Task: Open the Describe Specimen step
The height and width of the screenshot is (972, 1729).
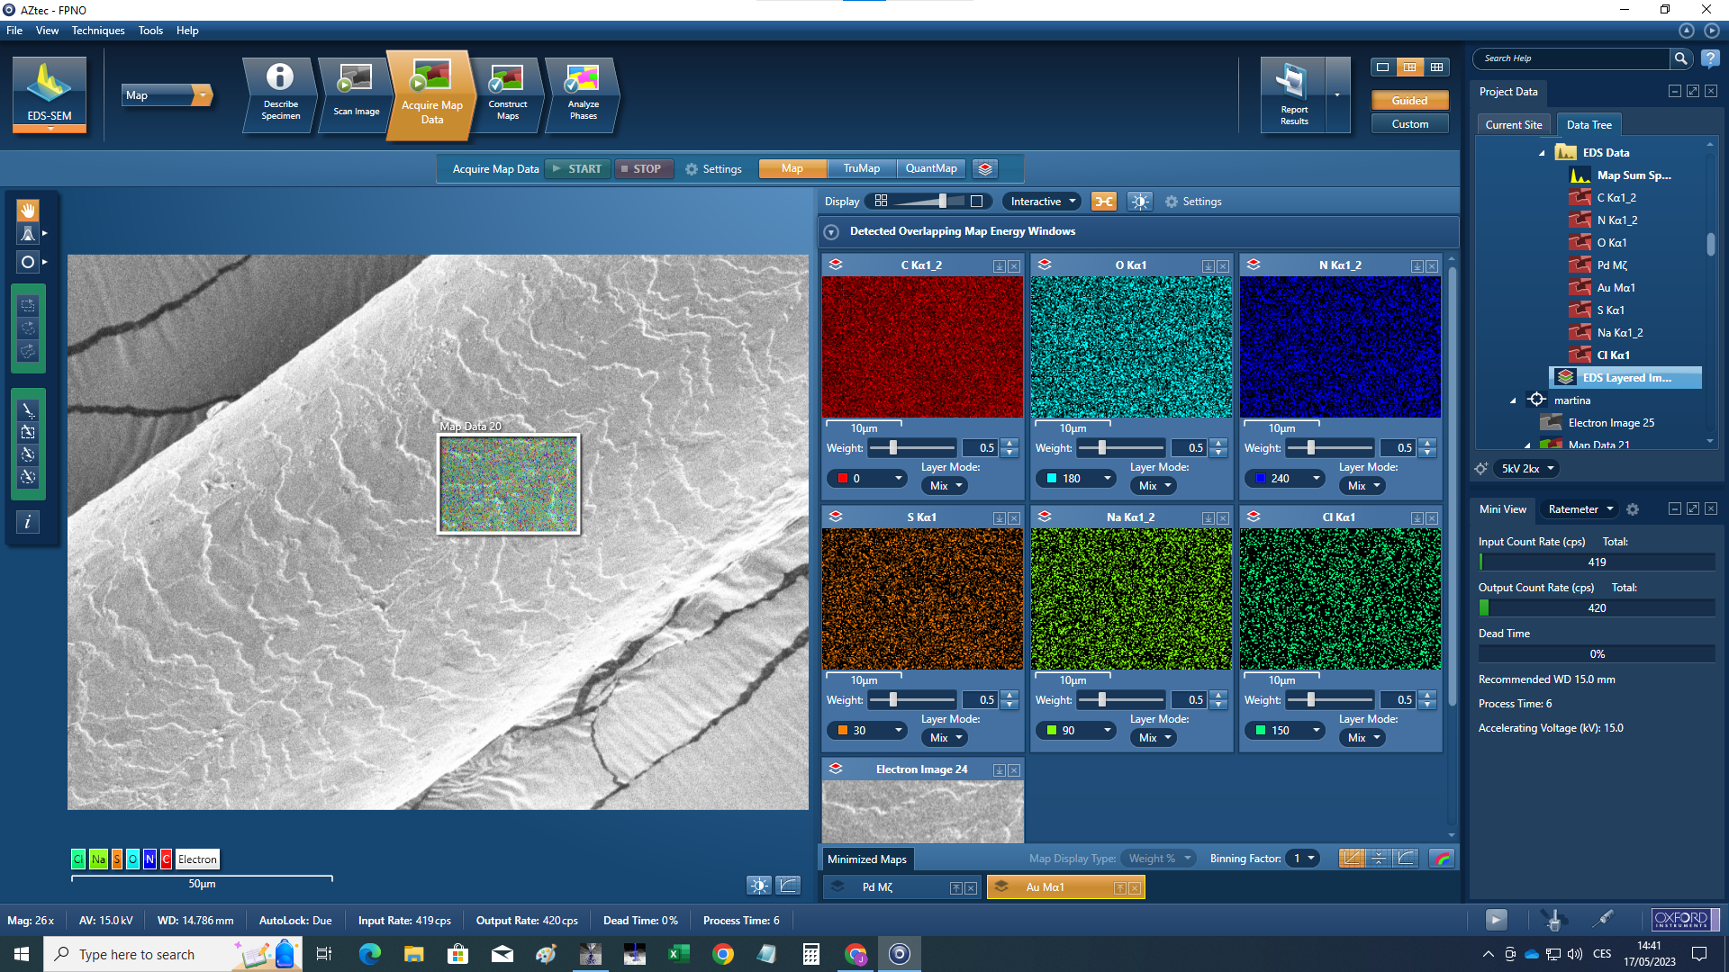Action: (280, 94)
